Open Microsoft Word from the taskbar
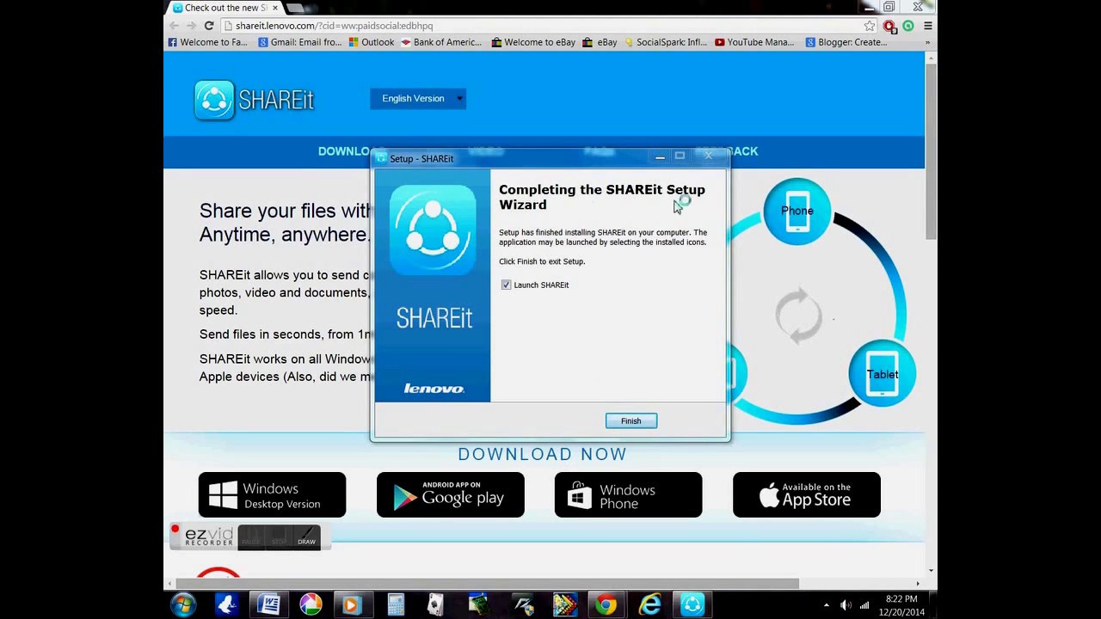The height and width of the screenshot is (619, 1101). pyautogui.click(x=268, y=605)
